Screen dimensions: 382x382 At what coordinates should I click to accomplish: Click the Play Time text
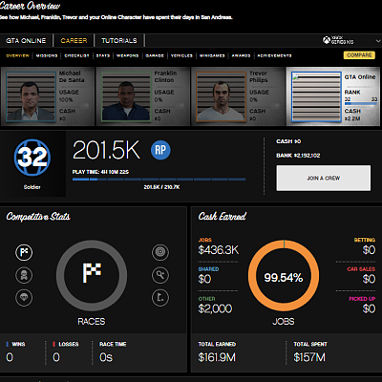[x=100, y=172]
